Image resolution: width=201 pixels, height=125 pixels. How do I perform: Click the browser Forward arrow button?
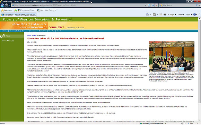pos(6,5)
